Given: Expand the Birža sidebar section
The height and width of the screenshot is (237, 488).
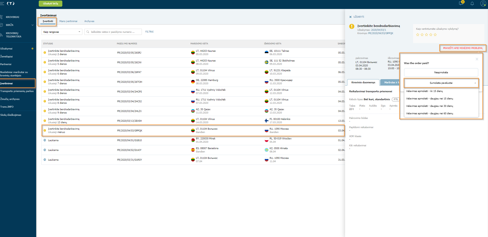Looking at the screenshot, I should 33,25.
